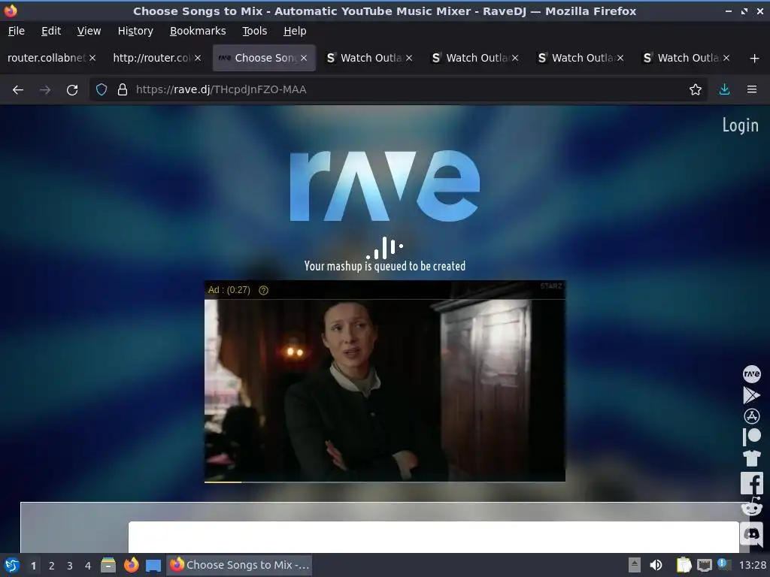770x577 pixels.
Task: Click the ad progress bar
Action: (x=384, y=482)
